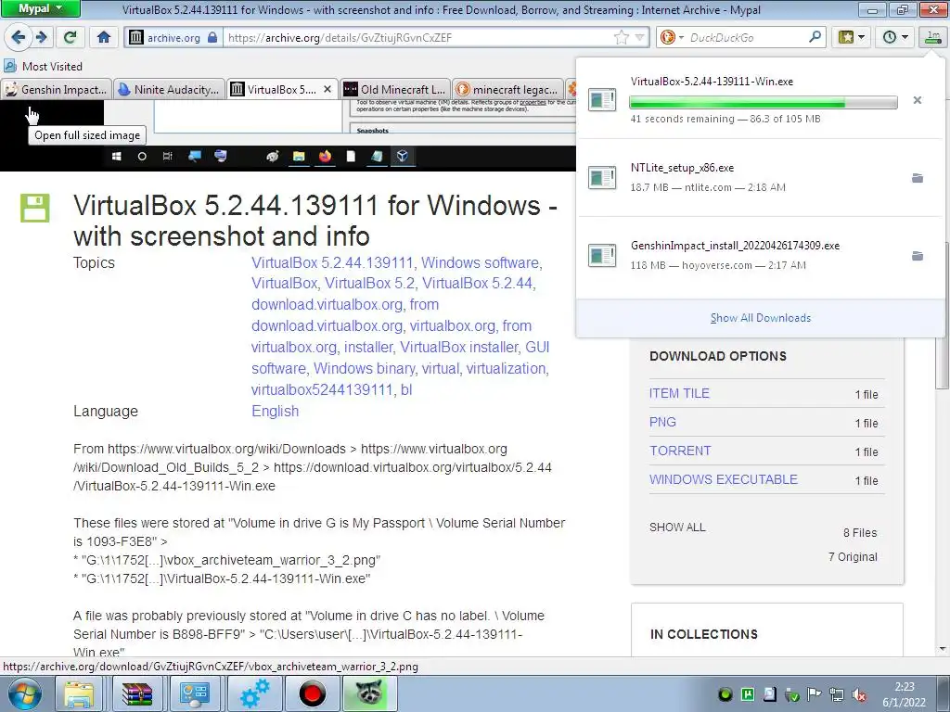Screen dimensions: 950x712
Task: Open Windows Explorer from the taskbar
Action: pyautogui.click(x=80, y=694)
